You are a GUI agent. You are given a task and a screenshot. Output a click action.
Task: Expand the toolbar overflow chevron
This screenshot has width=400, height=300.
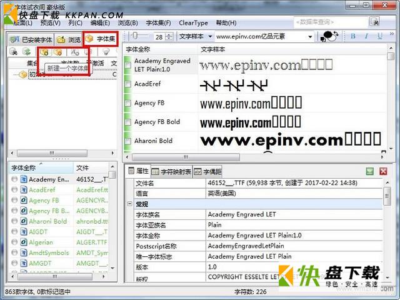[x=392, y=34]
